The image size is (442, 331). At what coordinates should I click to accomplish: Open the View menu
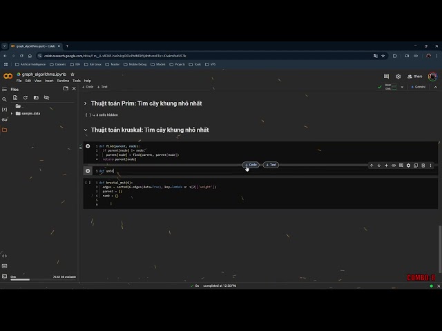38,81
